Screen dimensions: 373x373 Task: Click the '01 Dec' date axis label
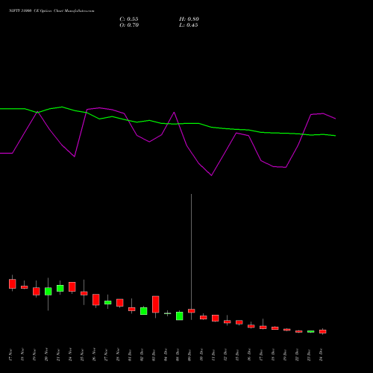130,355
